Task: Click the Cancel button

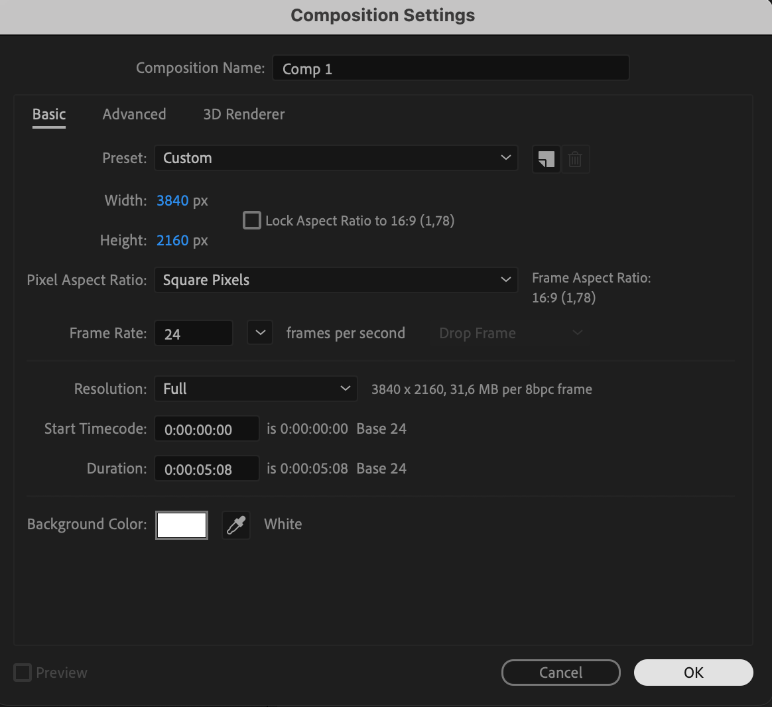Action: (560, 673)
